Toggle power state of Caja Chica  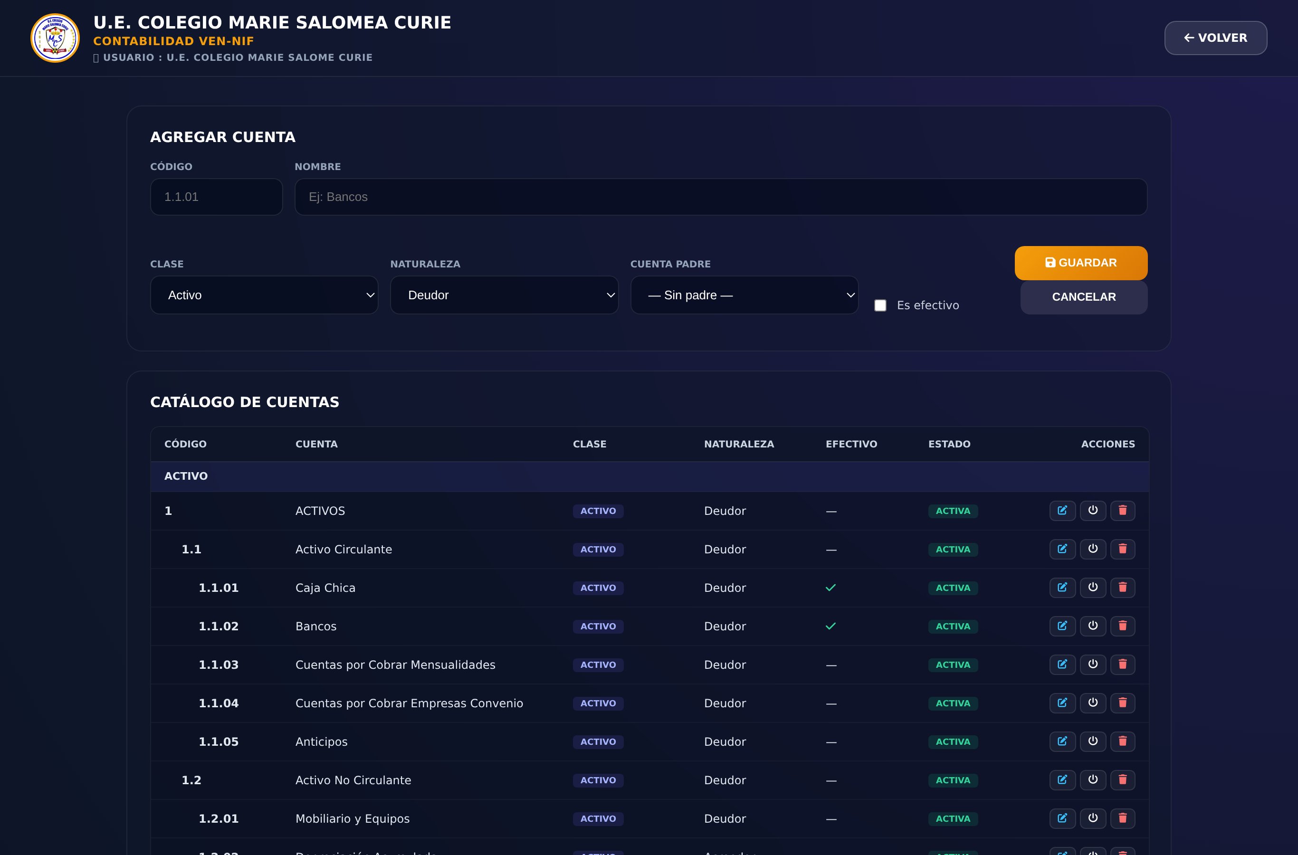(x=1093, y=588)
